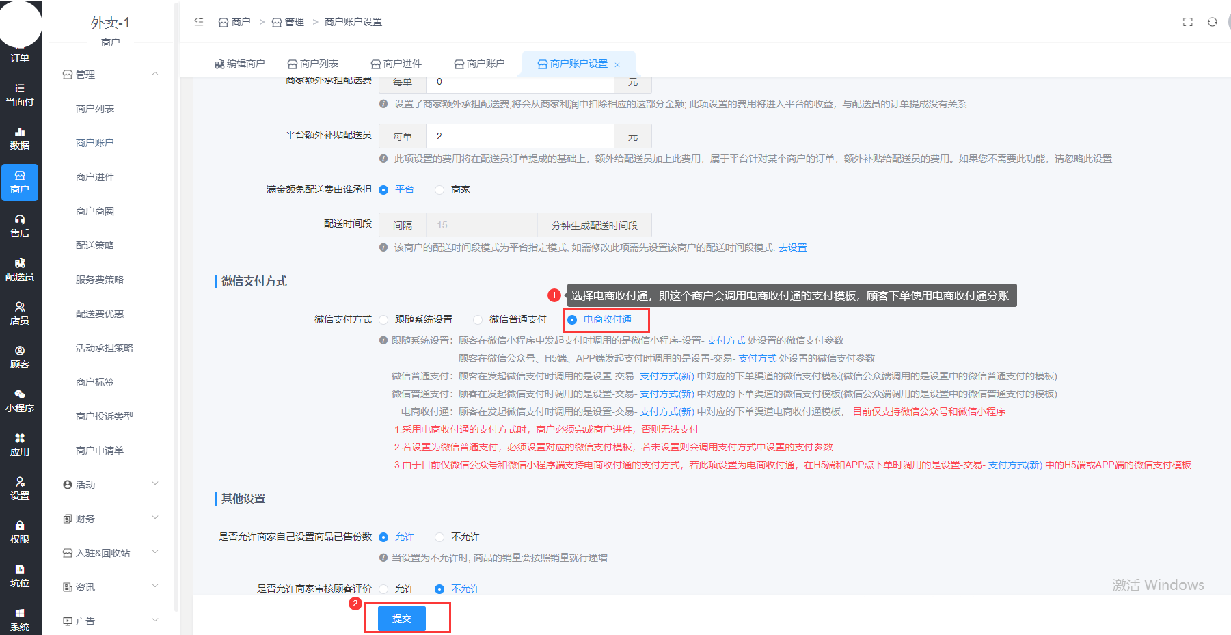Open the 配送员 courier sidebar icon
The height and width of the screenshot is (635, 1231).
click(x=20, y=269)
